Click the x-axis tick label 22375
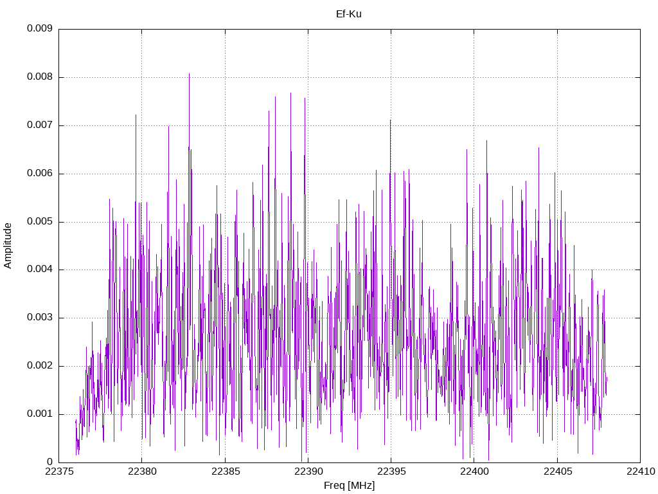 click(58, 471)
